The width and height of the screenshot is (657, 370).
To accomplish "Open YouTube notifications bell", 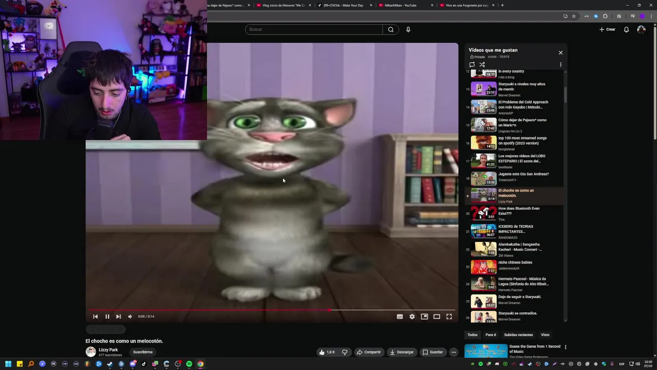I will (626, 29).
